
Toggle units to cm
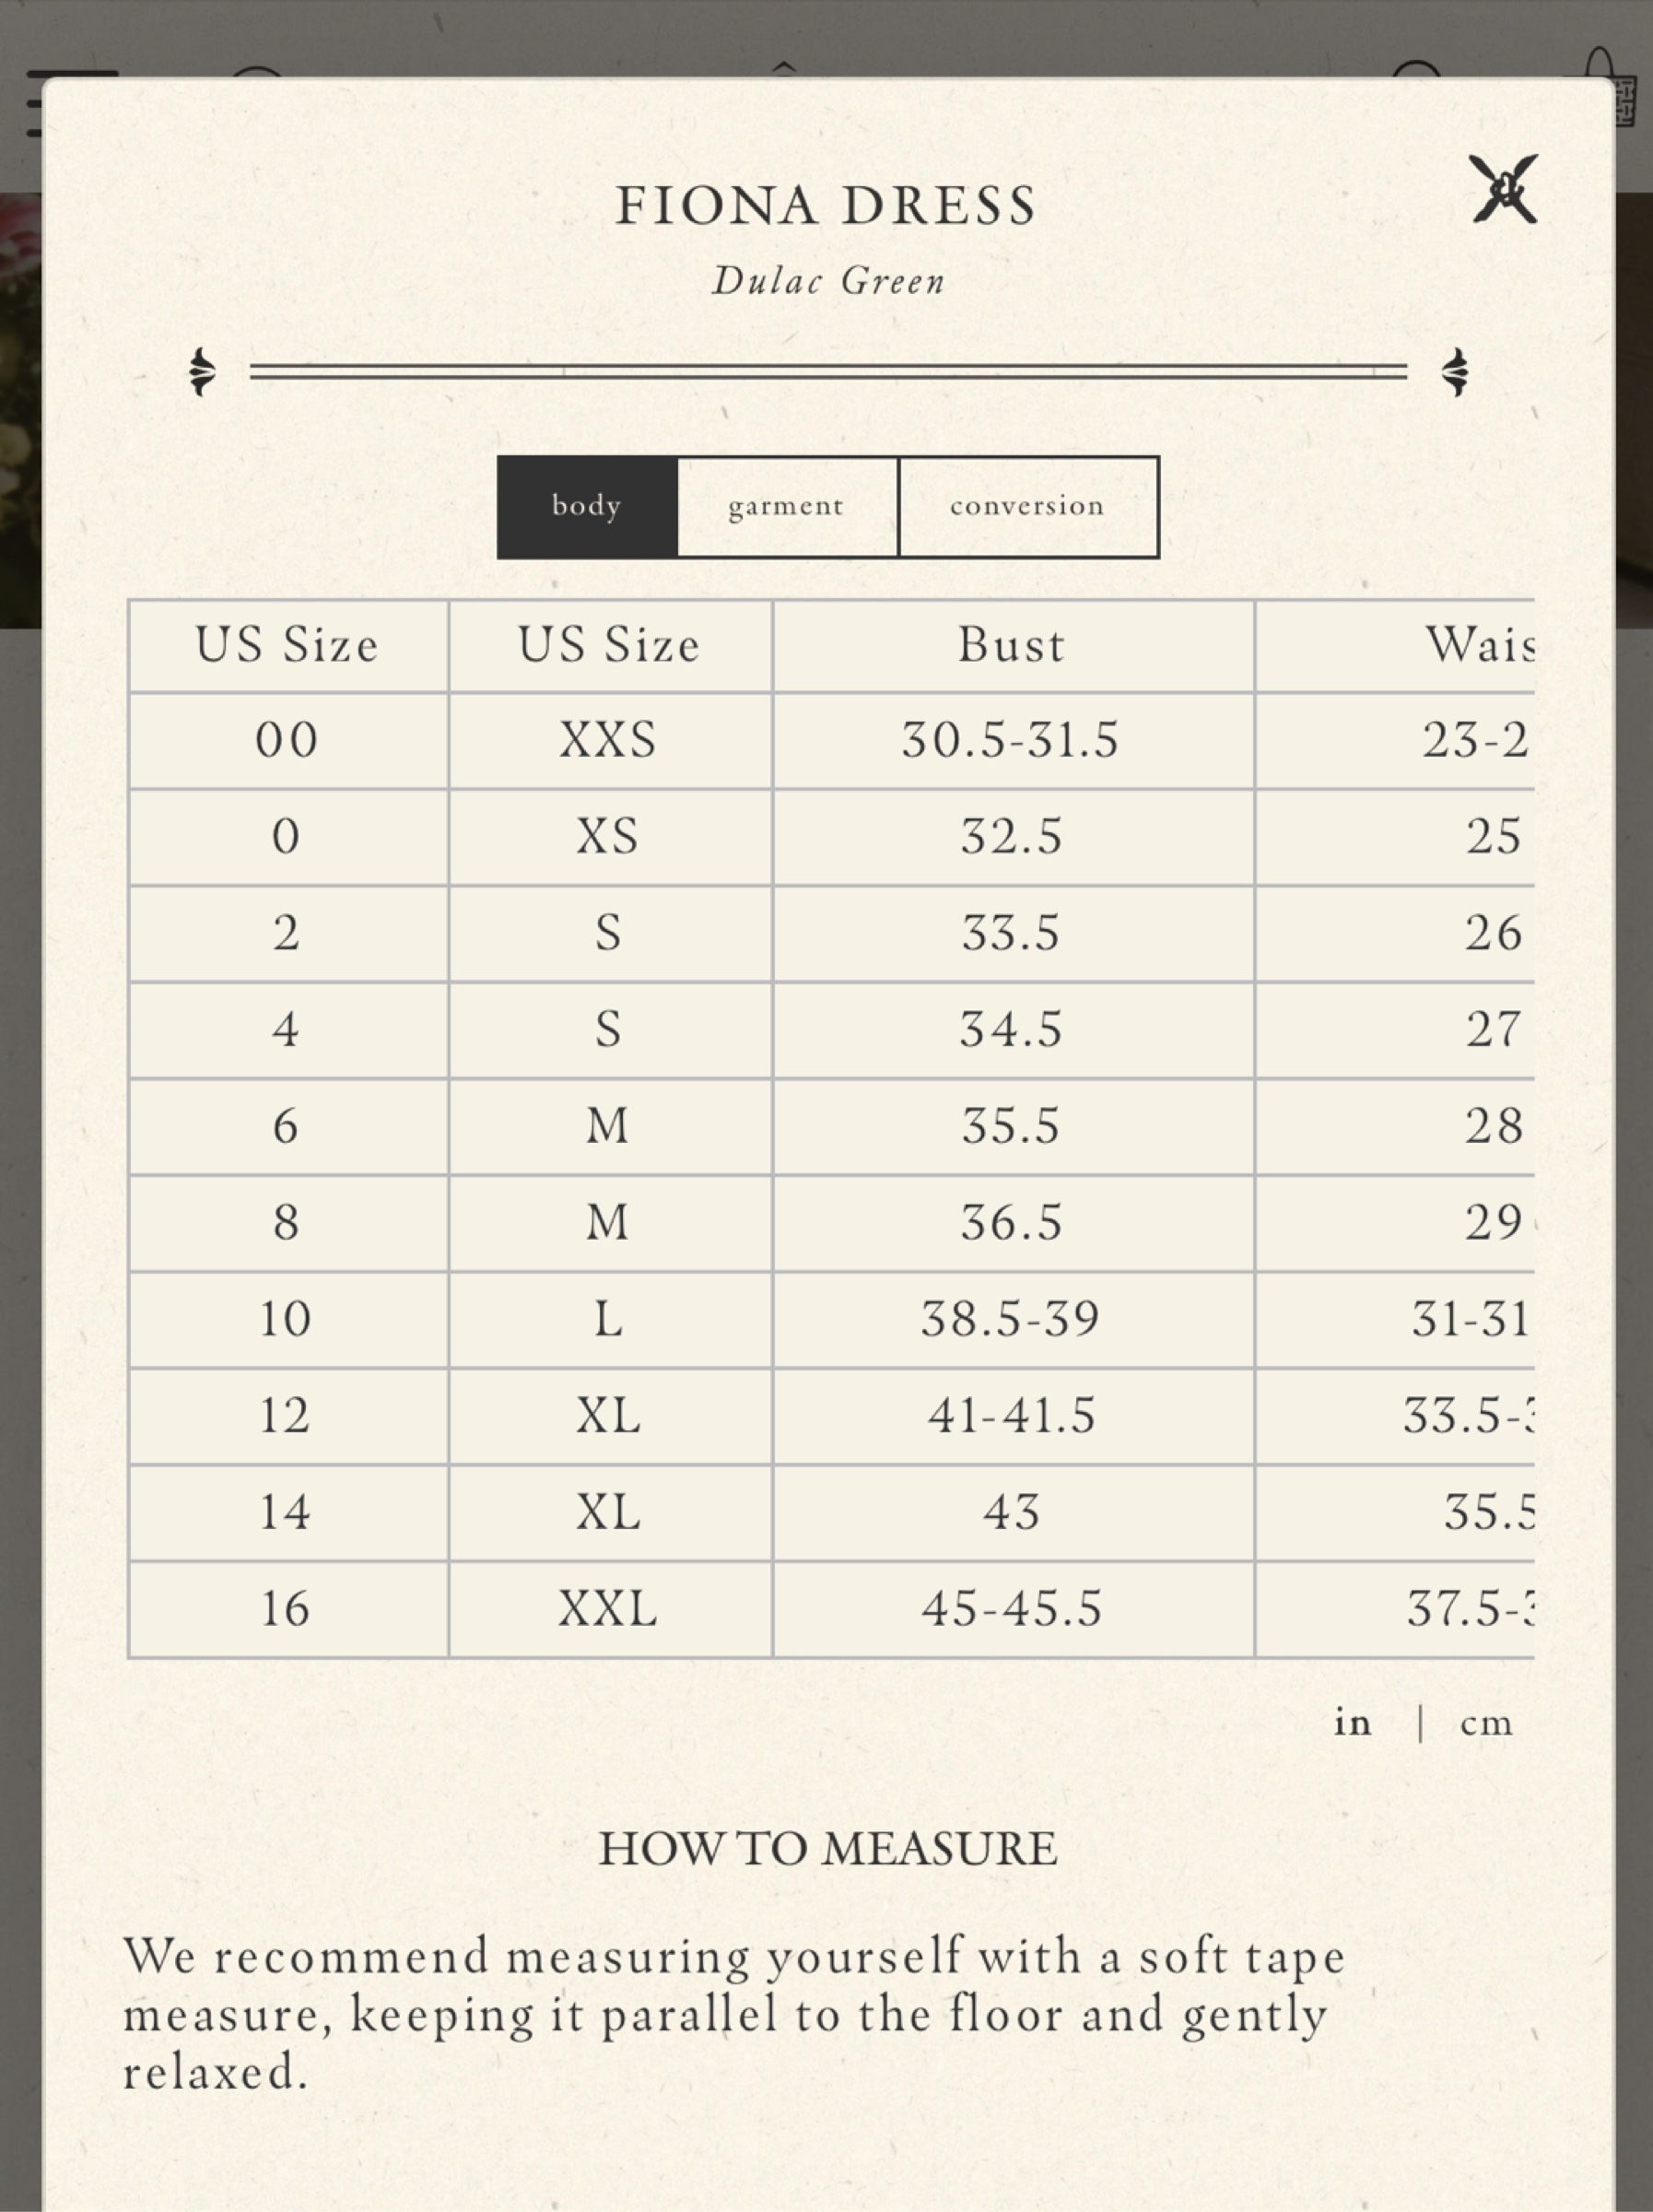pos(1486,1724)
